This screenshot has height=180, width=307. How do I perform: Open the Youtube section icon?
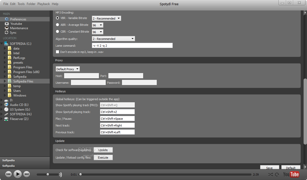7,24
